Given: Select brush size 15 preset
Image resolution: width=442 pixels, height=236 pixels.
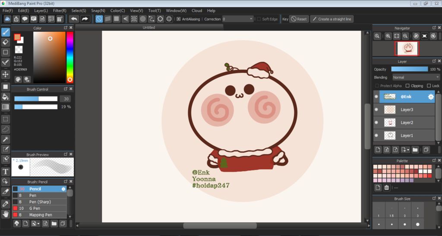Looking at the screenshot, I should [391, 211].
